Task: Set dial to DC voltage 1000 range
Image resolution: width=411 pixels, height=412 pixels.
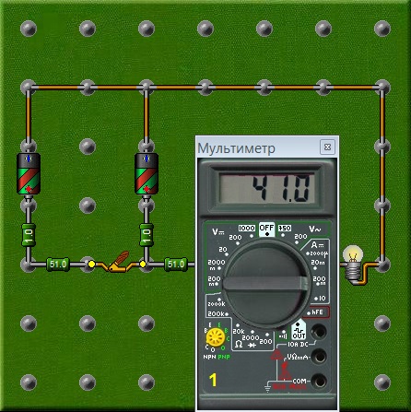Action: tap(247, 229)
